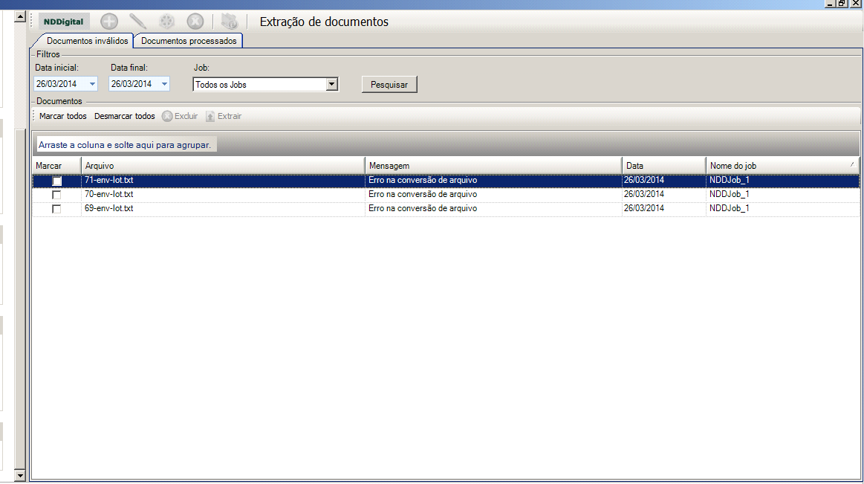864x484 pixels.
Task: Click the error message in the 70-env-lot.txt row
Action: 423,194
